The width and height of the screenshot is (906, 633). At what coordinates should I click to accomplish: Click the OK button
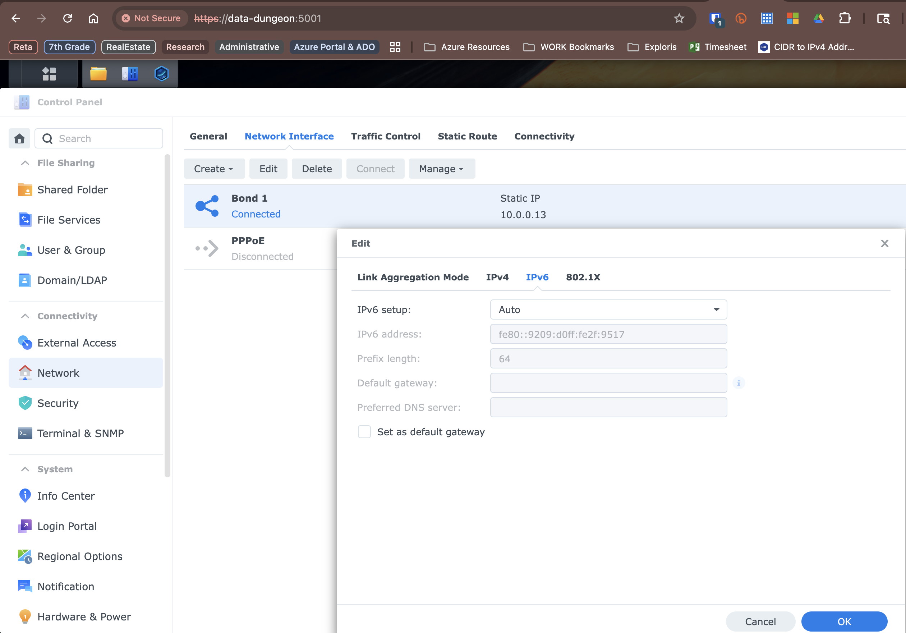[x=844, y=621]
